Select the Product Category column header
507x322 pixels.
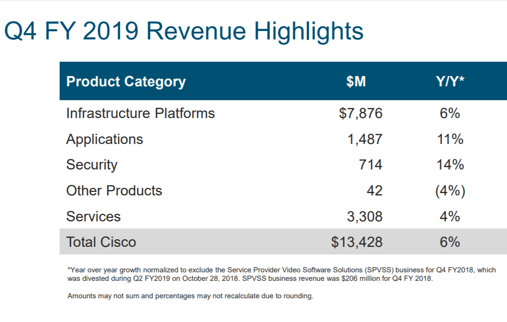click(126, 82)
